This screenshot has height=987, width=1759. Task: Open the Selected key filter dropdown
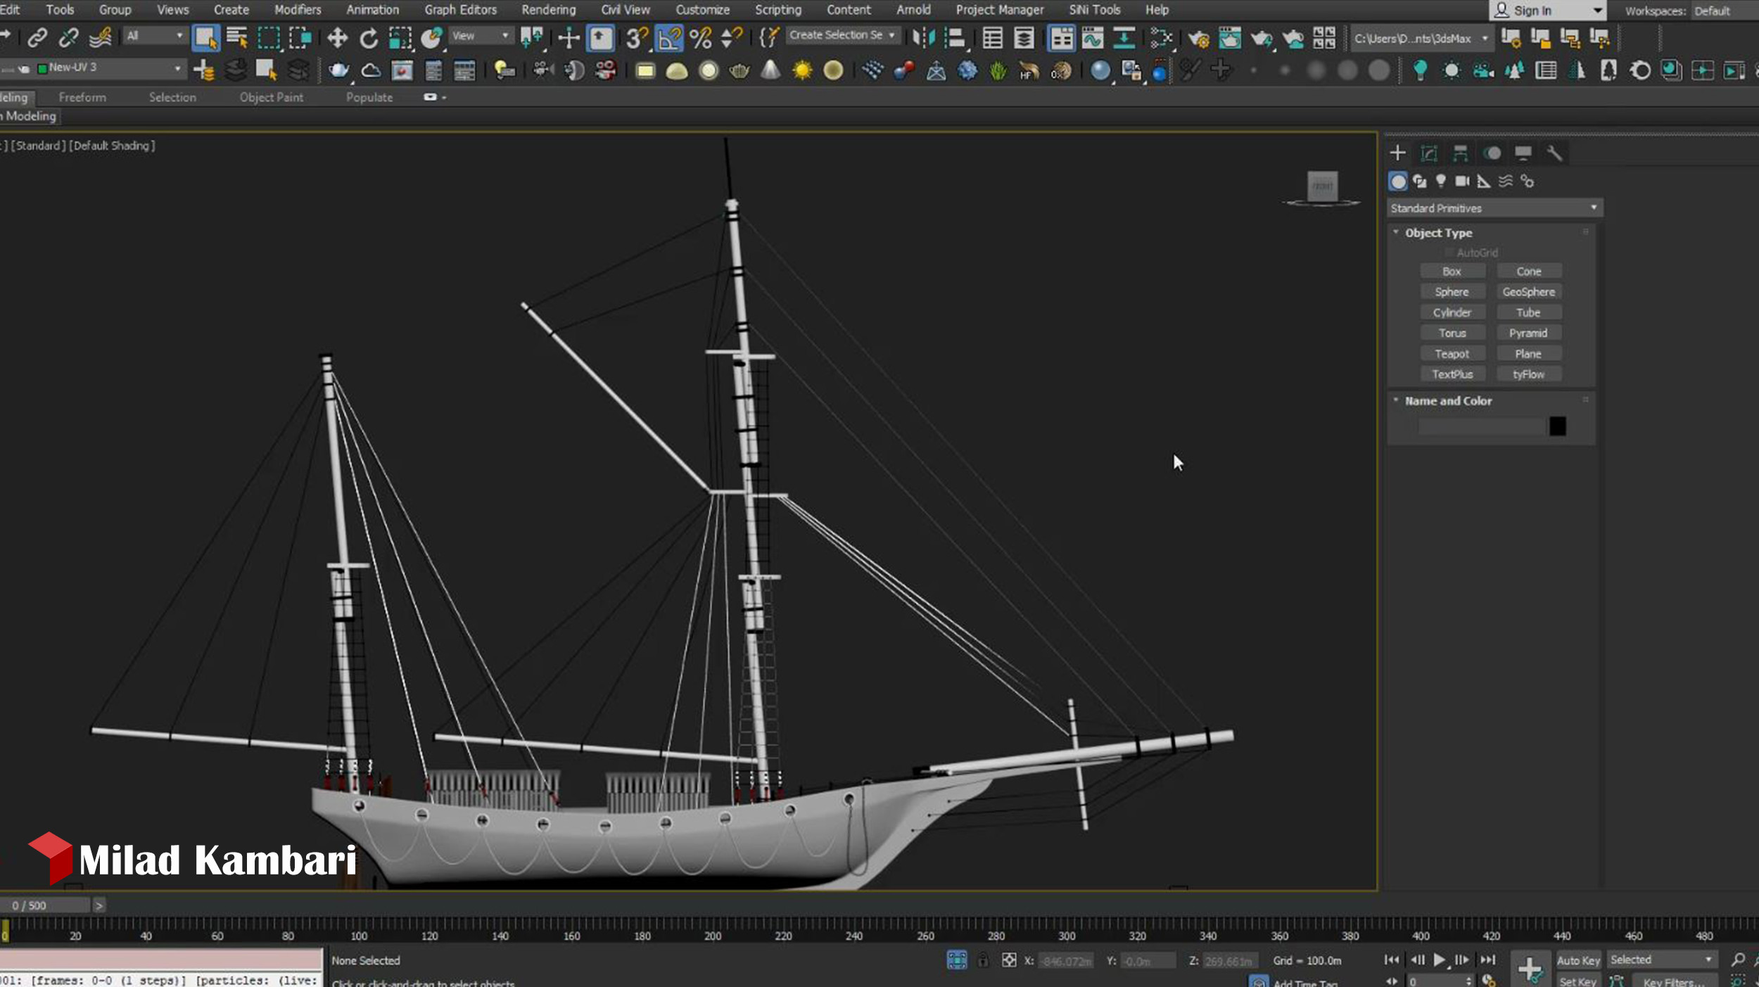[1661, 960]
